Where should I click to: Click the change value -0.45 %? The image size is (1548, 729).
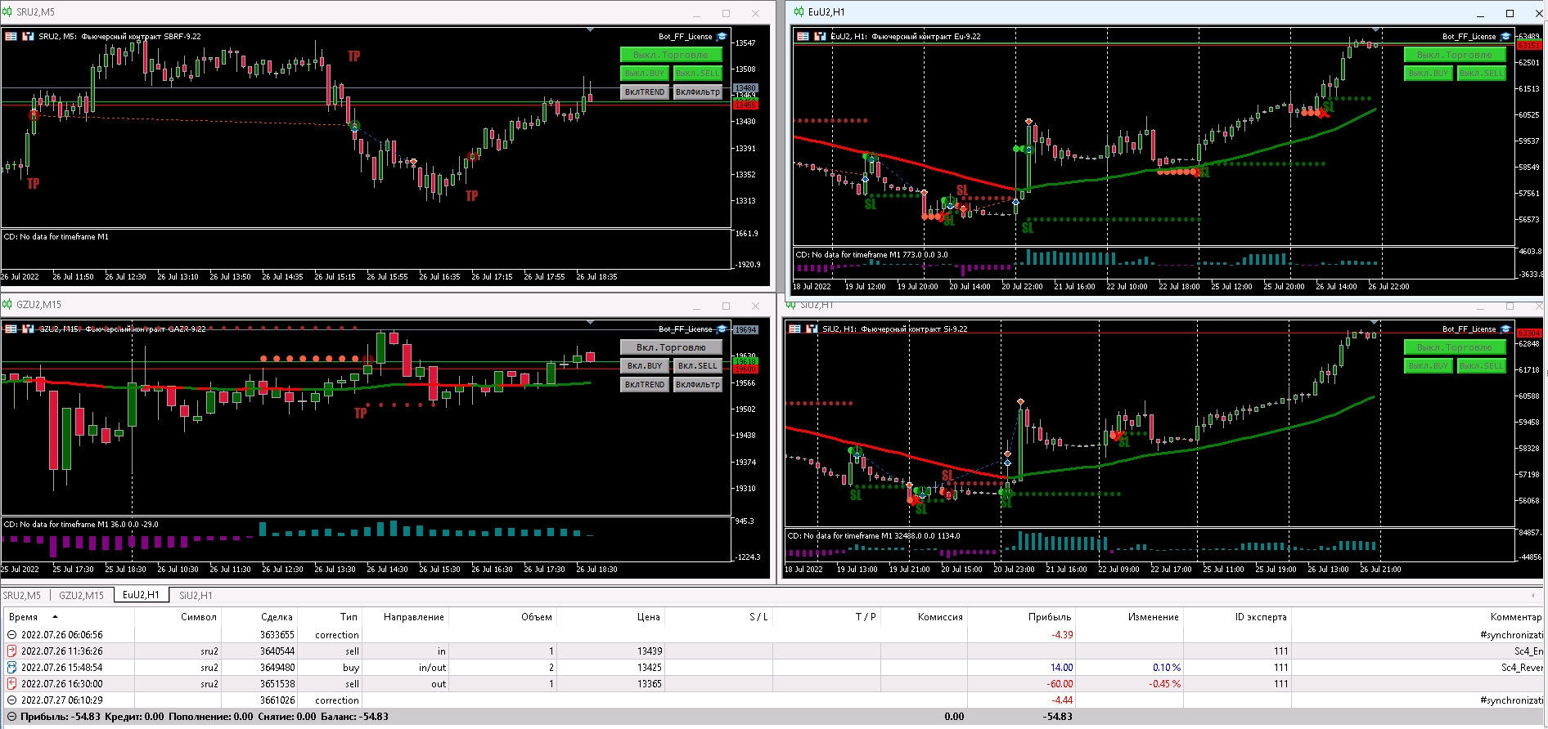[x=1164, y=684]
